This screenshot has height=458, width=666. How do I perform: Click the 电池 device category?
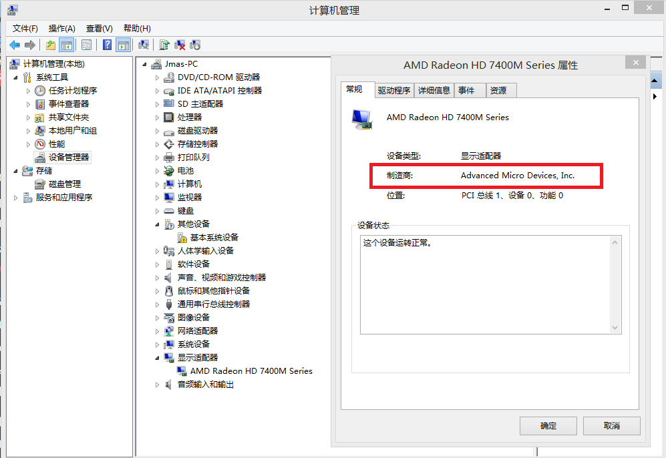(185, 171)
